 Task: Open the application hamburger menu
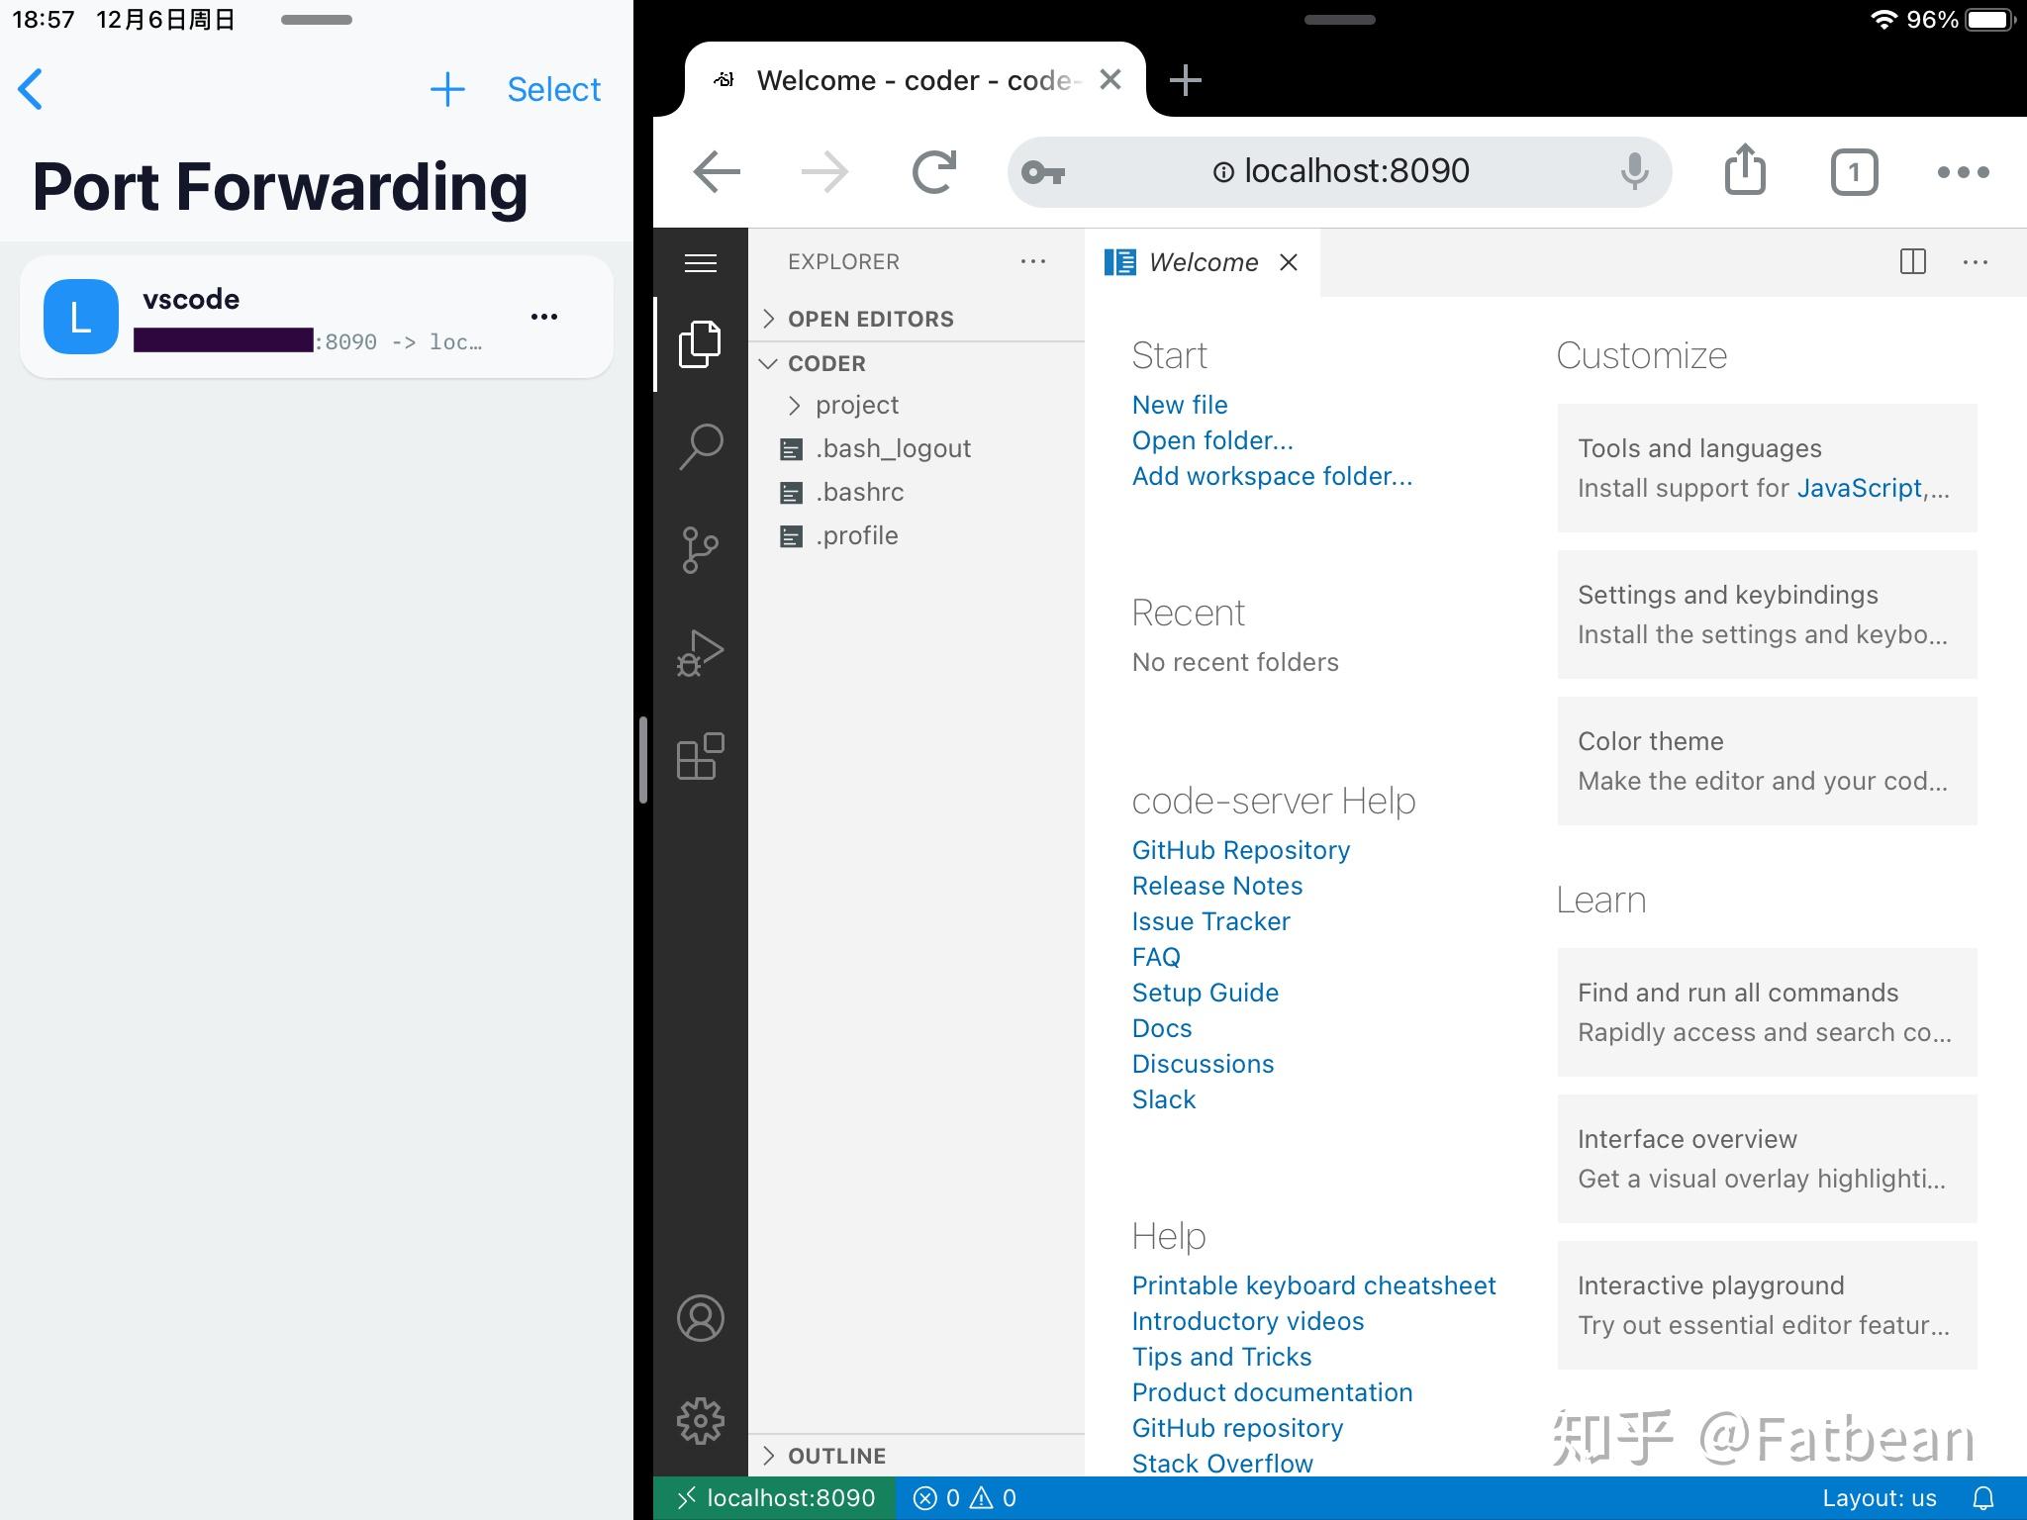(700, 262)
